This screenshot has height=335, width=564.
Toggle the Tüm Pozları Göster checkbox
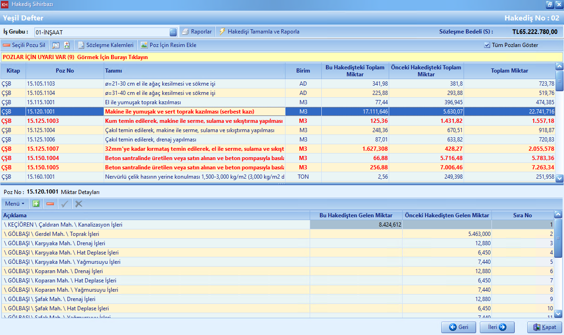pos(487,45)
